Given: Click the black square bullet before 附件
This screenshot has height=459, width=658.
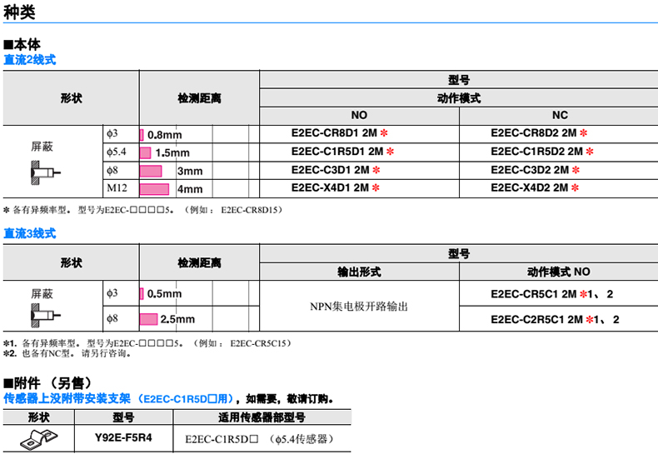Looking at the screenshot, I should click(x=7, y=383).
